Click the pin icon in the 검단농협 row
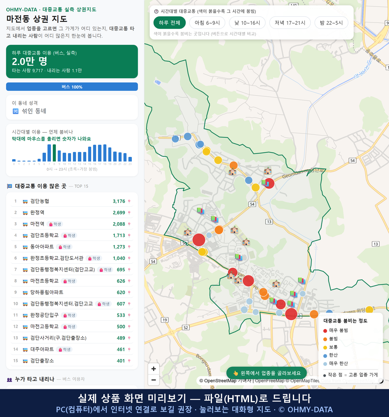The height and width of the screenshot is (417, 389). click(129, 201)
